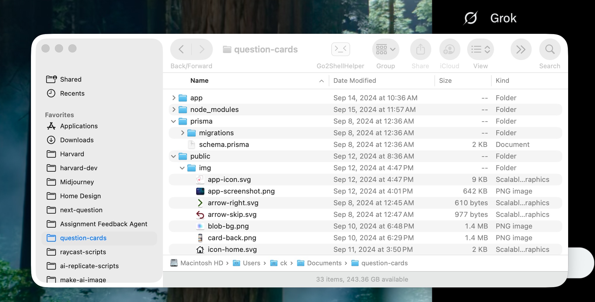Click ck in path bar
595x302 pixels.
pyautogui.click(x=279, y=263)
